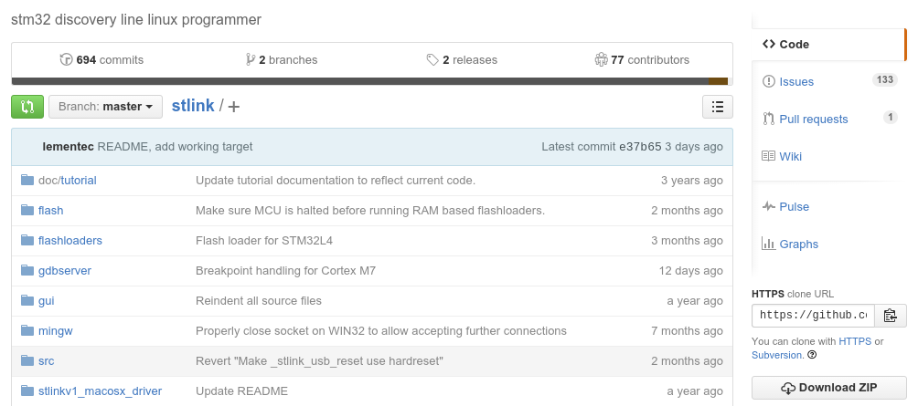This screenshot has width=918, height=406.
Task: Open latest commit e37b65
Action: (x=640, y=147)
